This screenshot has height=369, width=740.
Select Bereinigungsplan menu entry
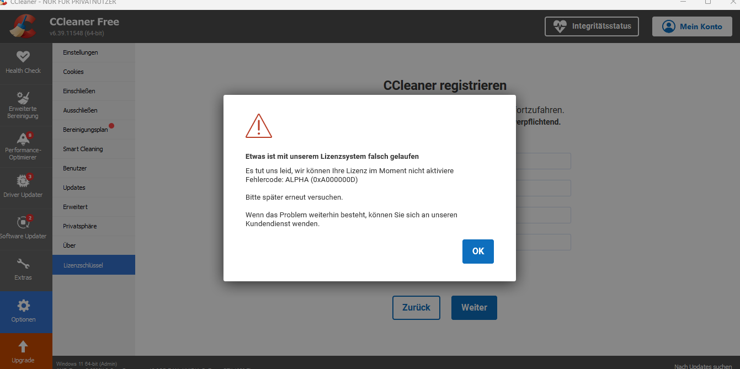[86, 130]
